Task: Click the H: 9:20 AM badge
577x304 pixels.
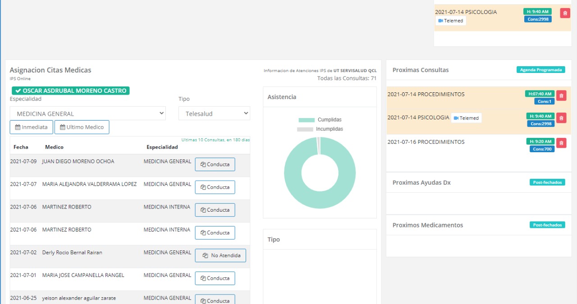Action: [x=540, y=141]
